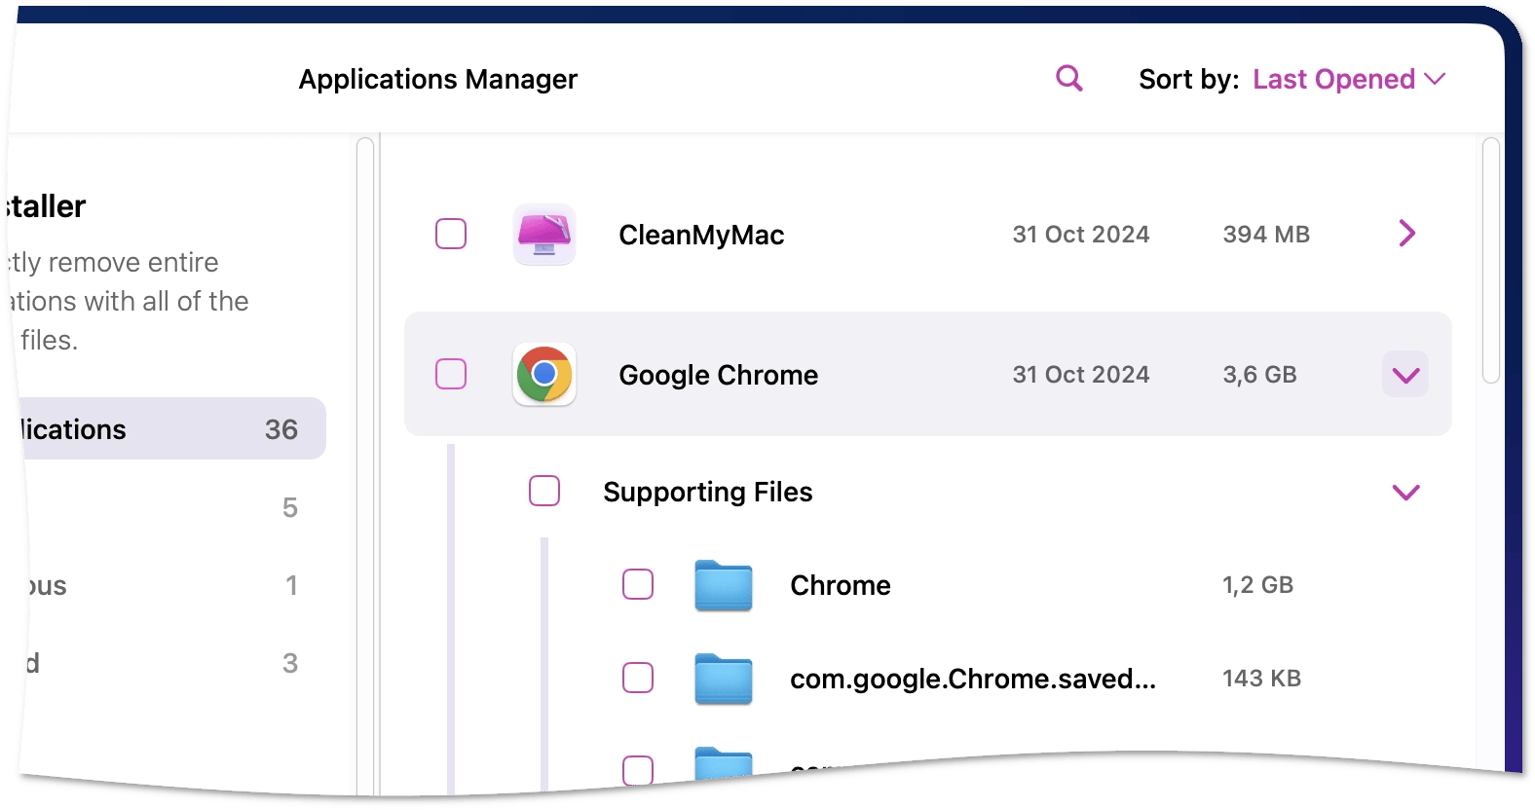
Task: Click CleanMyMac's 31 Oct 2024 date
Action: coord(1081,235)
